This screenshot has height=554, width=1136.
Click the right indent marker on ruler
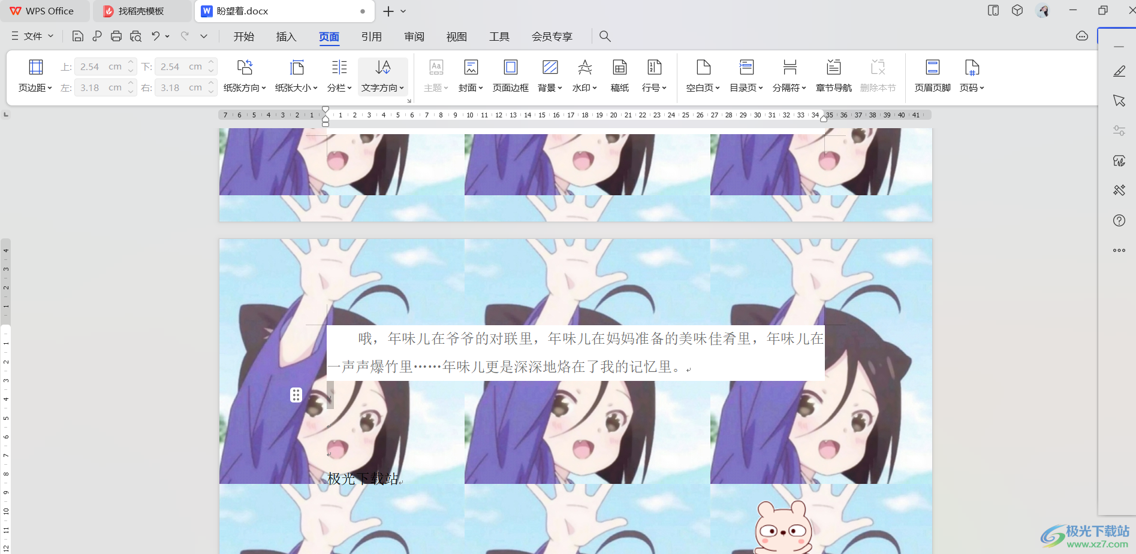pyautogui.click(x=824, y=119)
